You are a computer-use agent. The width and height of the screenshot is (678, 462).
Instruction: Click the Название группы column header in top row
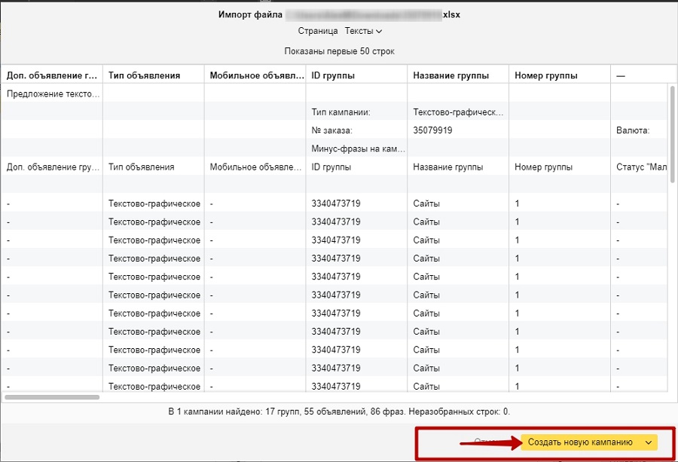click(x=450, y=75)
